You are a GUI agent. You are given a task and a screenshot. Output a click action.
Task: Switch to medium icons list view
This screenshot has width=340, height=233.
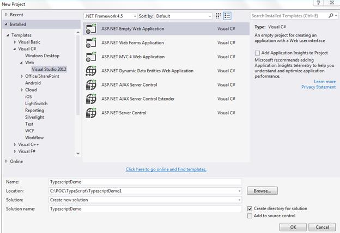click(x=227, y=16)
